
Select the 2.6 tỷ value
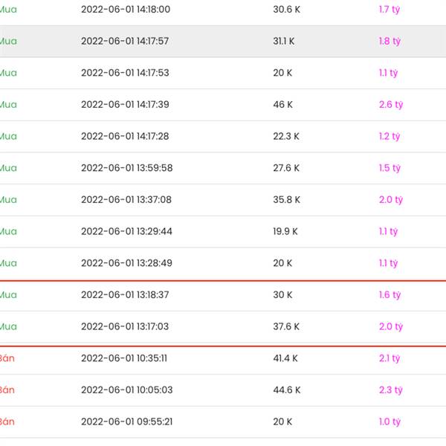[x=390, y=105]
